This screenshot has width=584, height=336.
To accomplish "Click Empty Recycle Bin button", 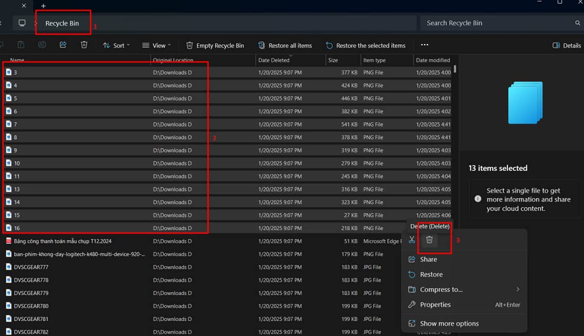I will 214,46.
